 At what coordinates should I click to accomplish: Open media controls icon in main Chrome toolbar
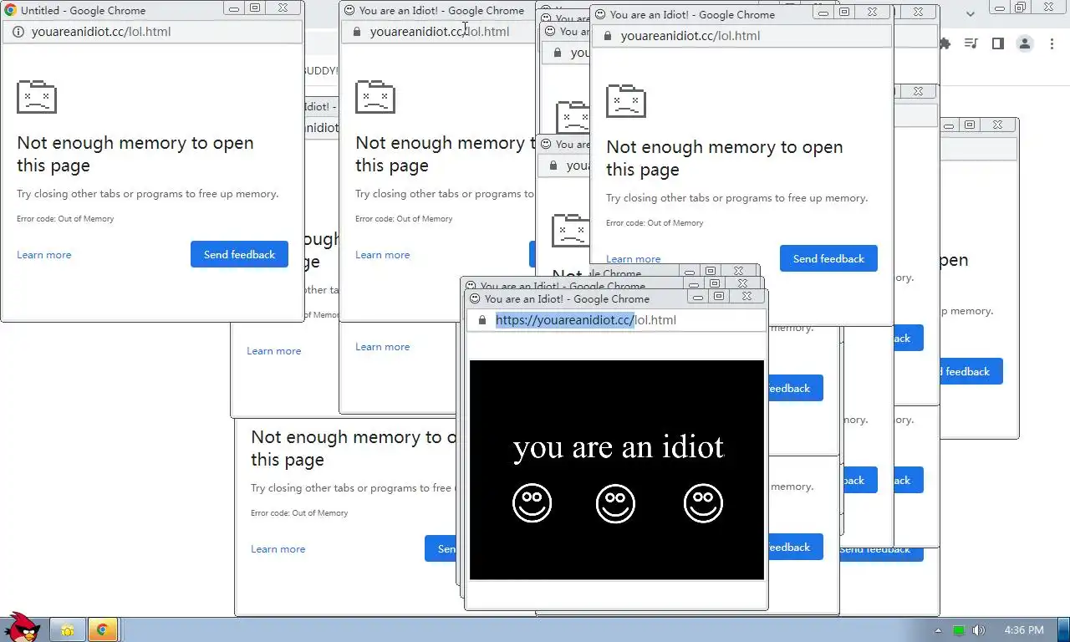[971, 43]
